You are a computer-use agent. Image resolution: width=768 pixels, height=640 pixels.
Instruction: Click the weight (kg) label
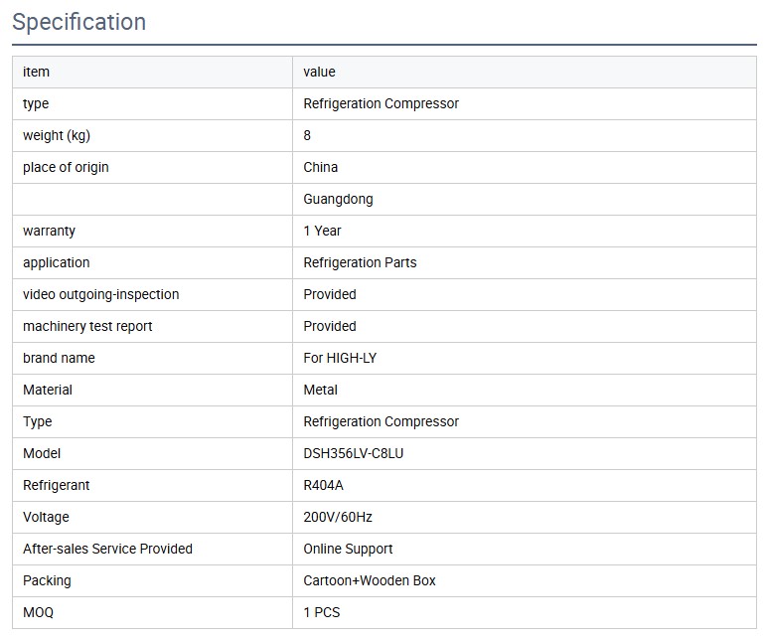pyautogui.click(x=57, y=135)
